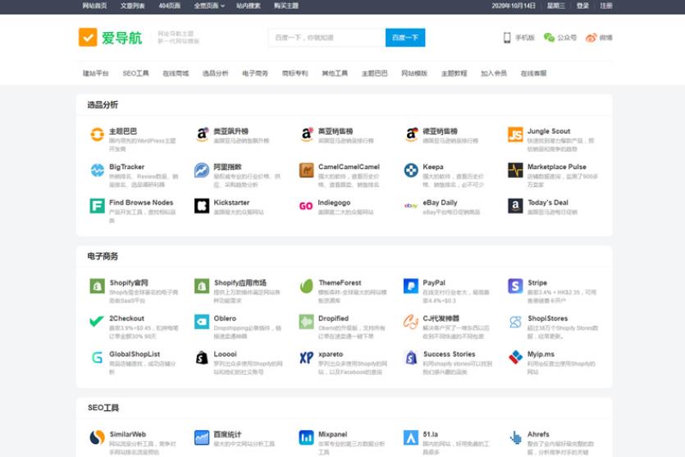This screenshot has width=685, height=457.
Task: Click the orange checkmark site logo
Action: 88,37
